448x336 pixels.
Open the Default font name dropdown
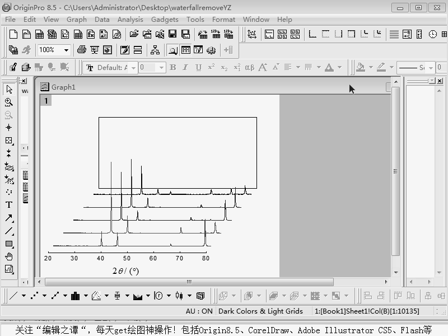(133, 68)
